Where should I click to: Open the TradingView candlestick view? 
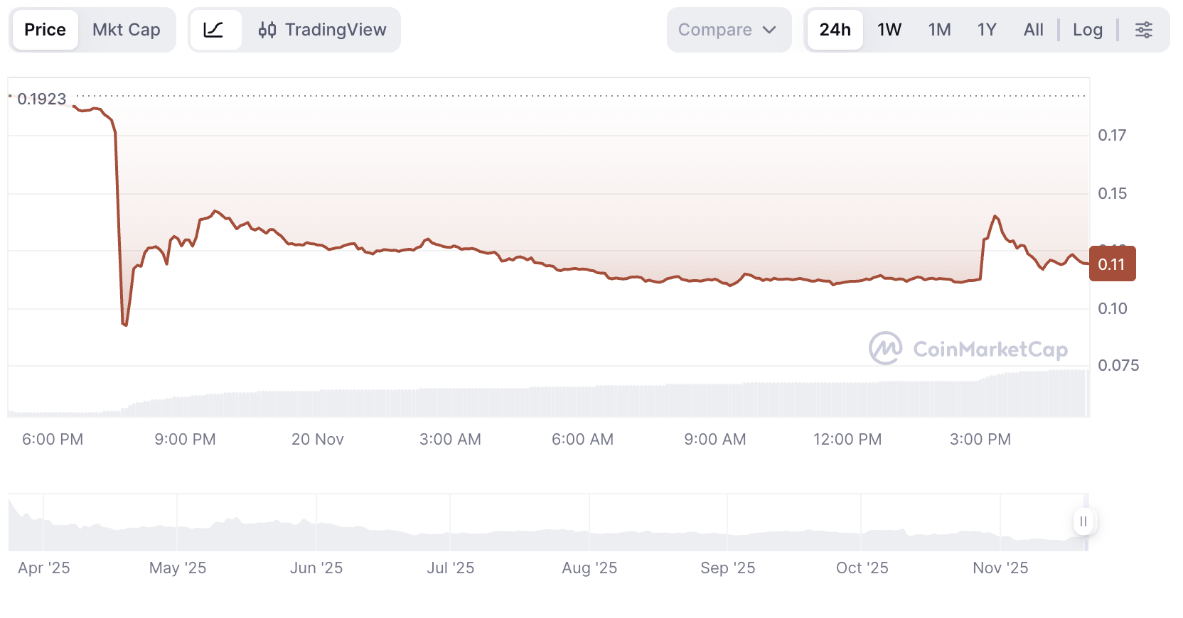[322, 29]
